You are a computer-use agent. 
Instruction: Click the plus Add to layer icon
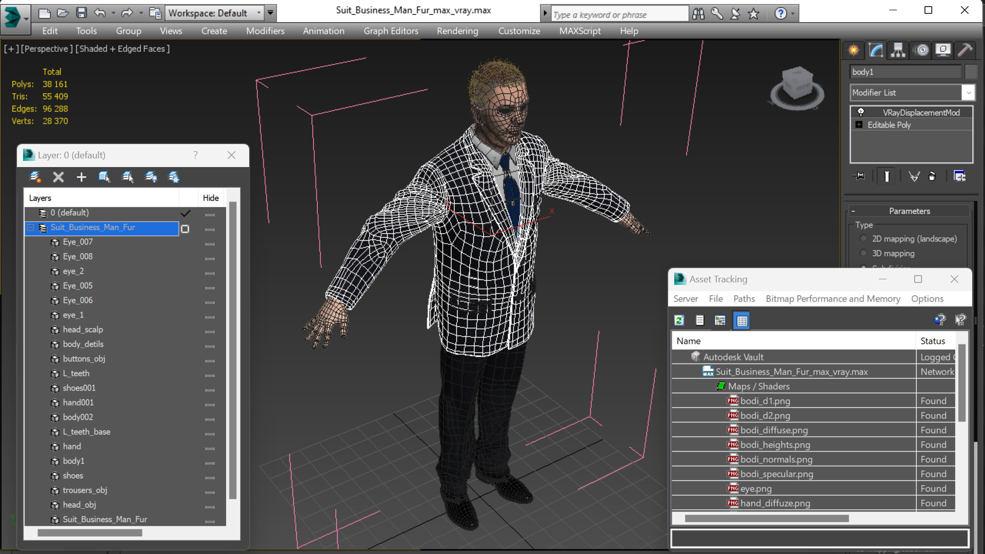[x=81, y=177]
